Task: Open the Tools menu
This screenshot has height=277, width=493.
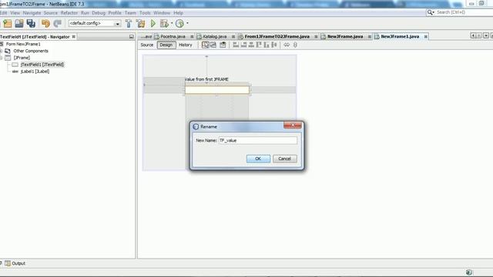Action: 145,13
